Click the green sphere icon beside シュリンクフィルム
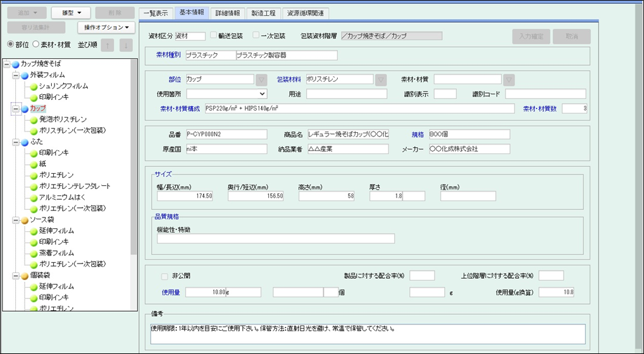 coord(34,86)
